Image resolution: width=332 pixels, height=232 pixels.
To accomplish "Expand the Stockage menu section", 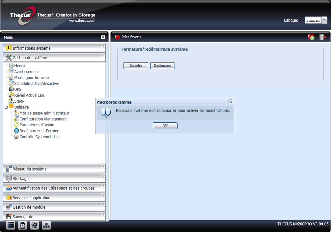I will (x=103, y=176).
